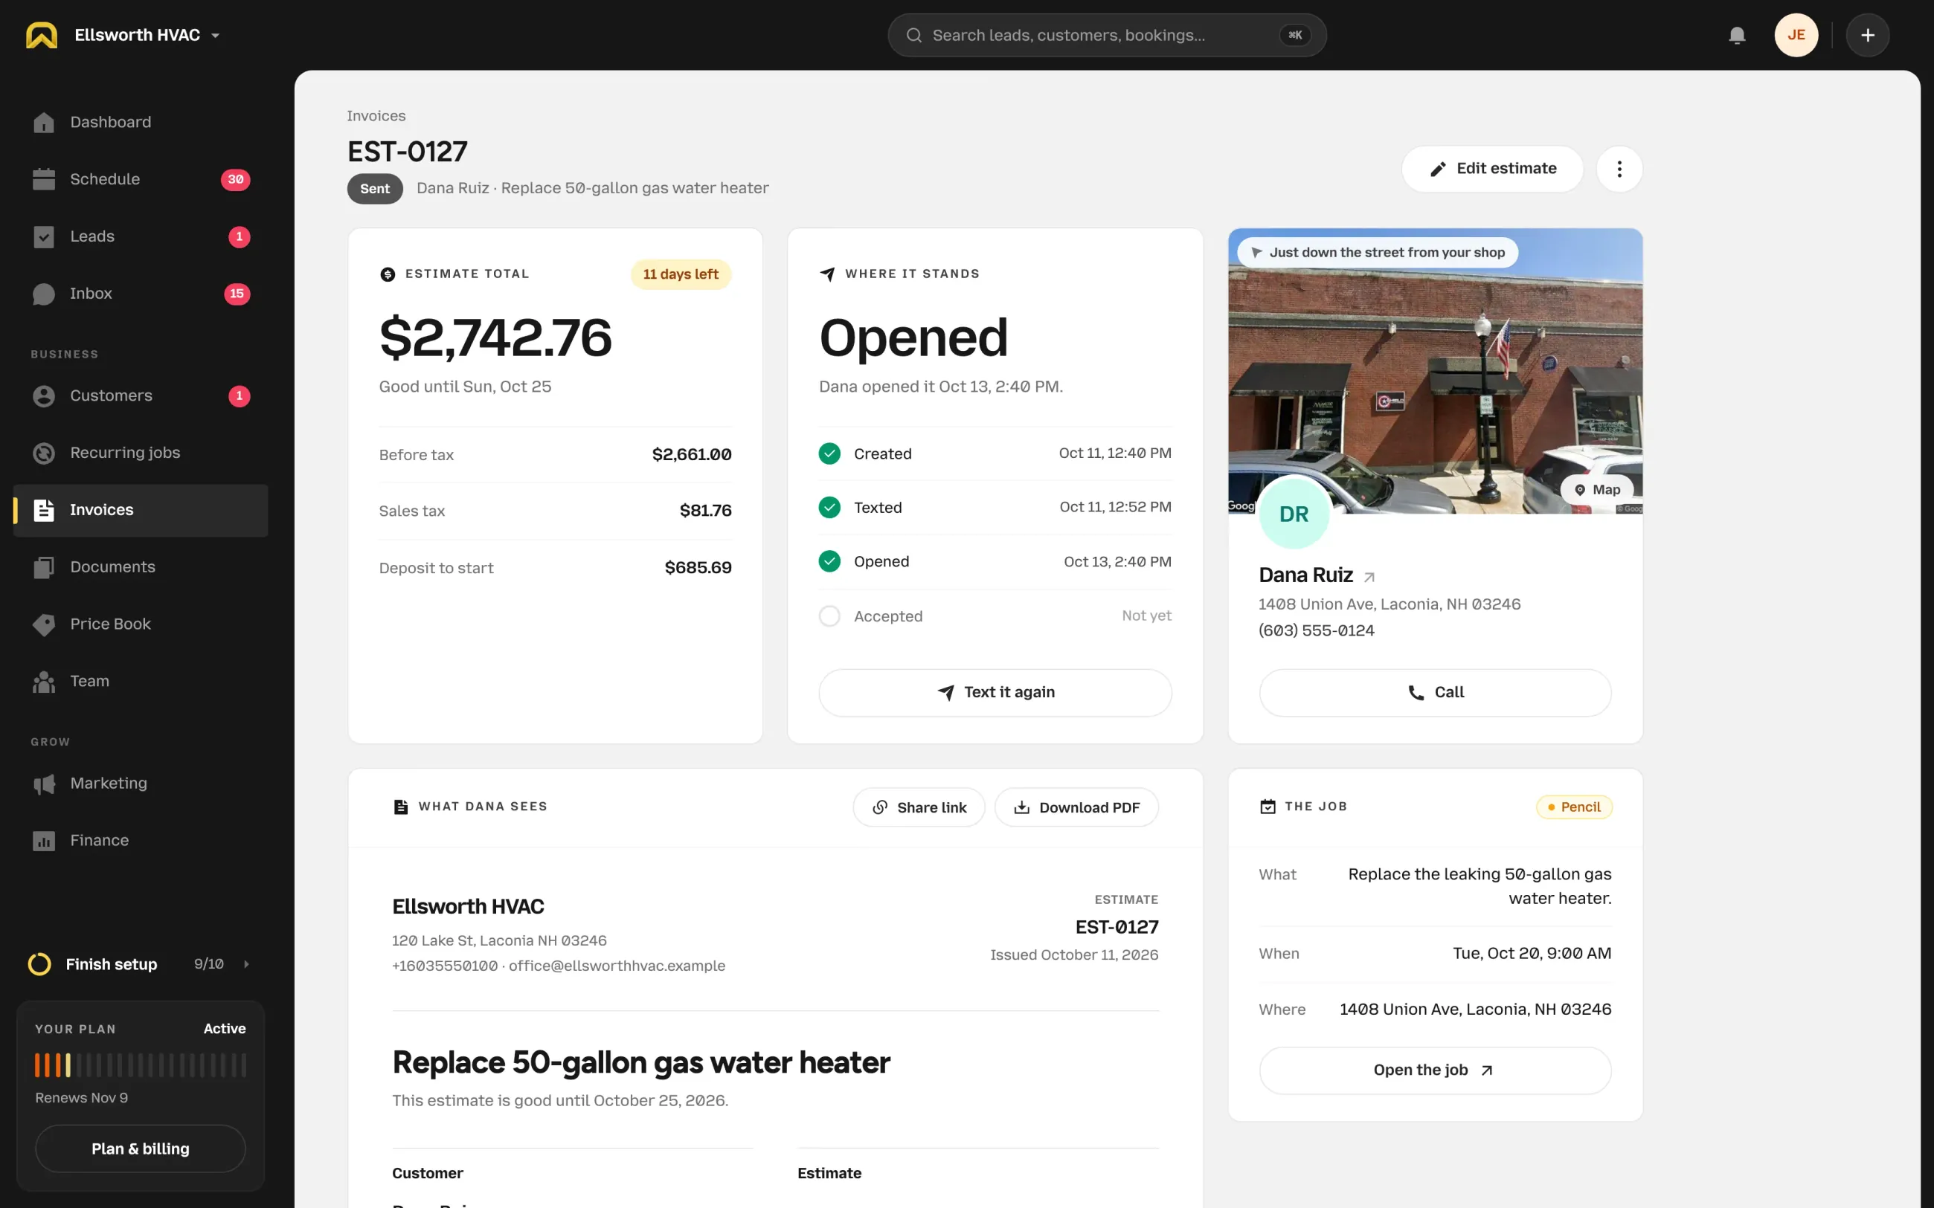Open the notifications bell
The height and width of the screenshot is (1208, 1934).
click(1737, 35)
